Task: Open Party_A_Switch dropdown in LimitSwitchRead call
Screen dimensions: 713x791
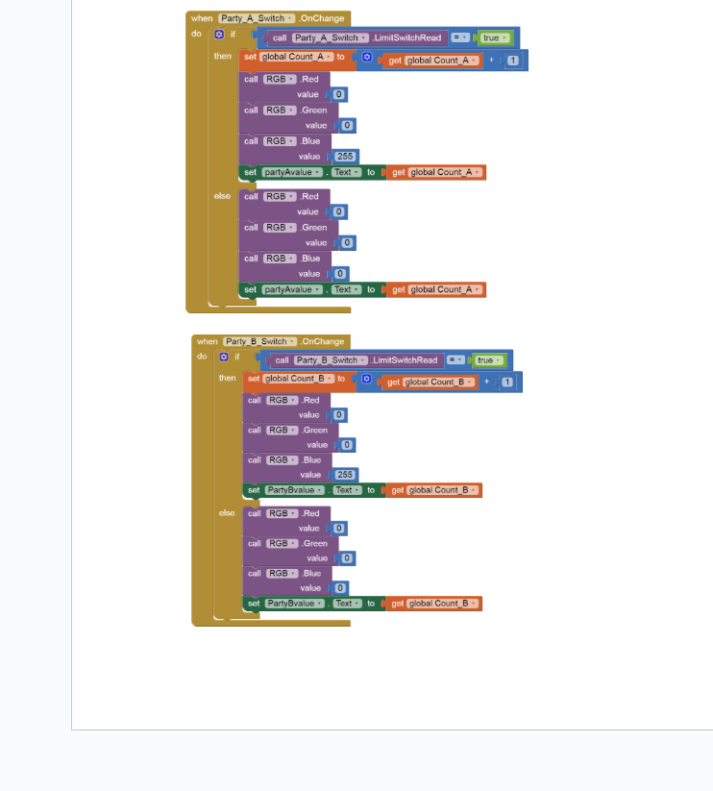Action: 331,37
